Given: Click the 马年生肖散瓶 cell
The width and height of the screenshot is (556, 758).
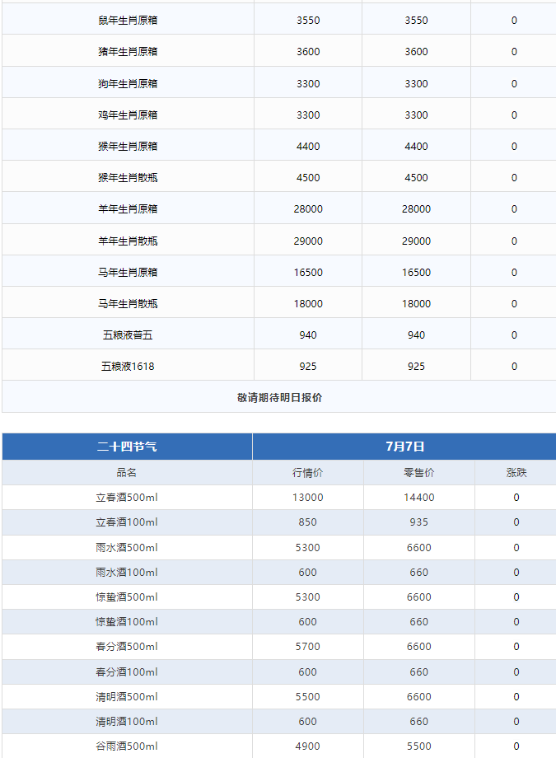Looking at the screenshot, I should (128, 304).
